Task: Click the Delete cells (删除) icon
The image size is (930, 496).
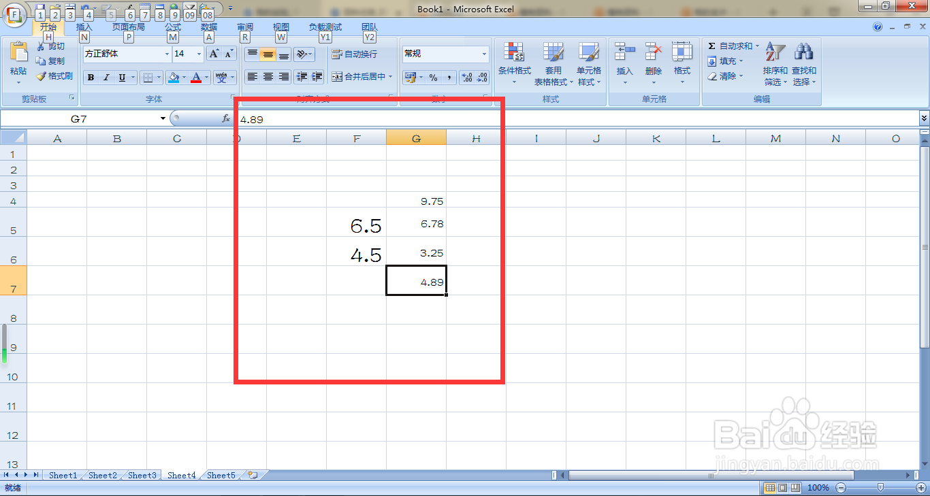Action: coord(654,52)
